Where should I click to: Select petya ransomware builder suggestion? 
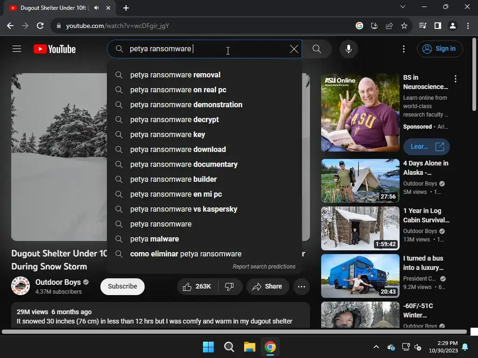(x=204, y=179)
